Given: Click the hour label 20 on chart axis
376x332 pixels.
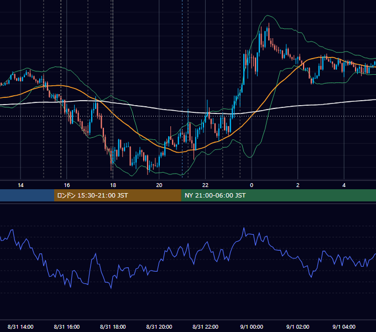Looking at the screenshot, I should coord(159,185).
